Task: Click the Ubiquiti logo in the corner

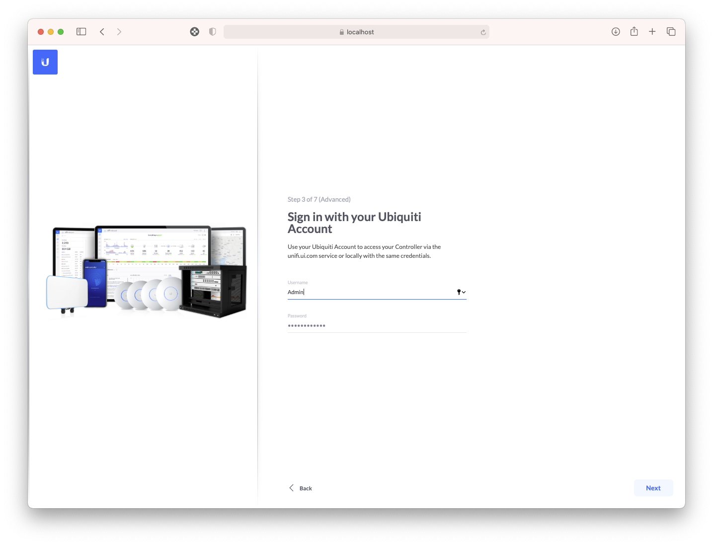Action: tap(45, 62)
